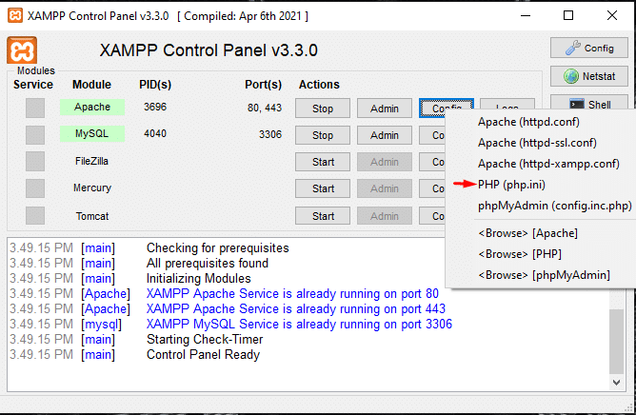Stop the MySQL module

[323, 135]
